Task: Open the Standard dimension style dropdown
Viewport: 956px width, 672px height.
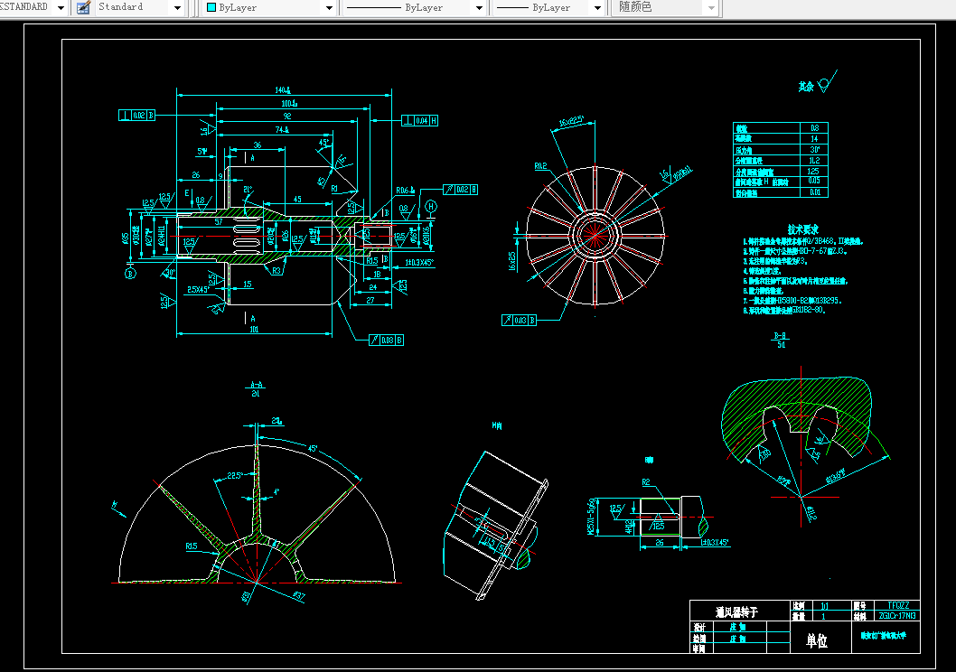Action: click(x=176, y=7)
